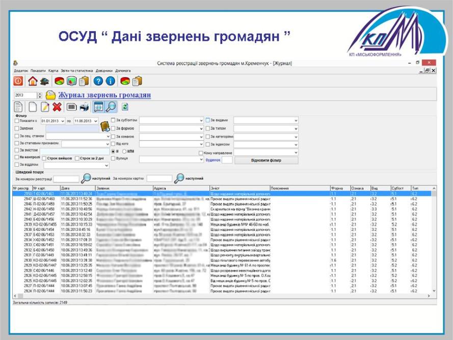Click the printer icon in toolbar
The width and height of the screenshot is (453, 340).
[85, 107]
